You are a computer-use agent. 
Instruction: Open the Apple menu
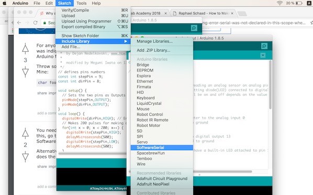click(x=4, y=3)
